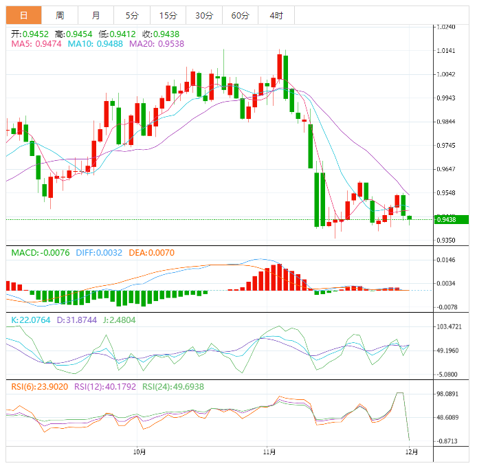The height and width of the screenshot is (468, 477).
Task: Switch to the 4时 interval tab
Action: click(x=276, y=15)
